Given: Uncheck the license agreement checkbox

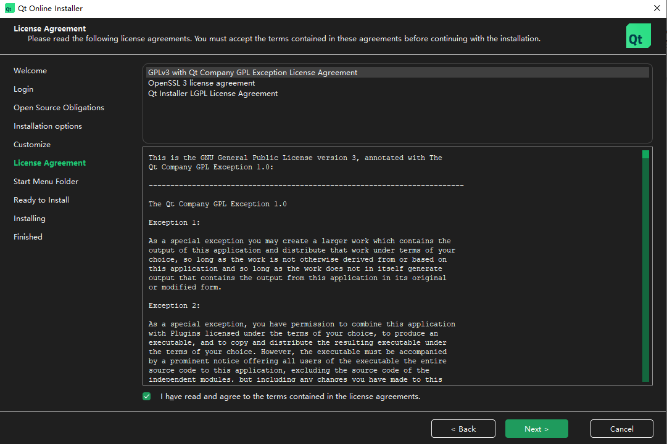Looking at the screenshot, I should point(147,397).
